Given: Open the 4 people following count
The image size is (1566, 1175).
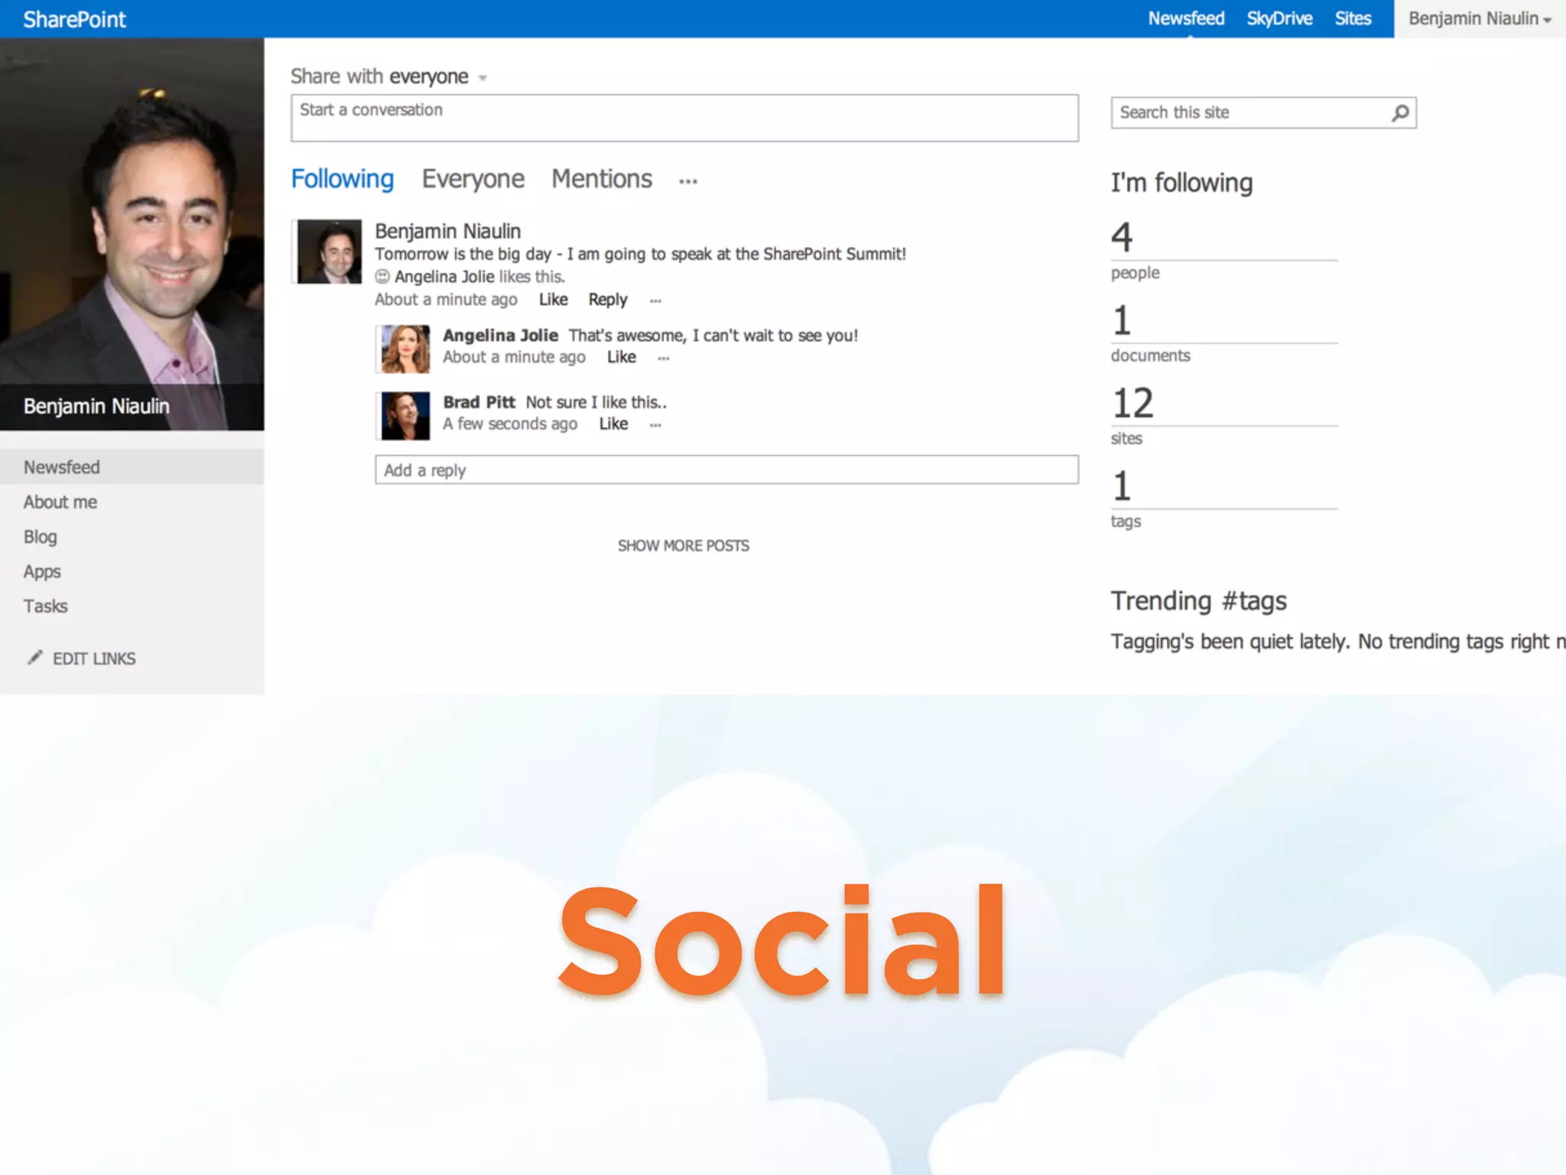Looking at the screenshot, I should pyautogui.click(x=1122, y=236).
